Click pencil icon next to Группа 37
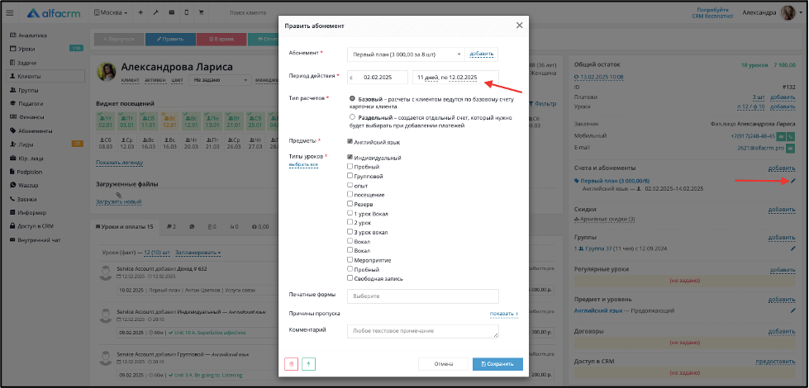 793,248
